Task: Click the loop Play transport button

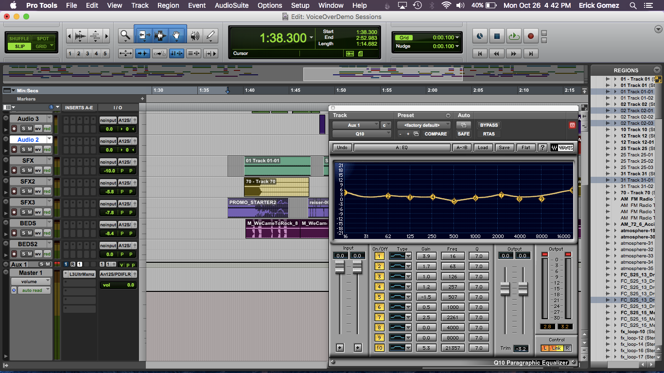Action: click(x=514, y=36)
